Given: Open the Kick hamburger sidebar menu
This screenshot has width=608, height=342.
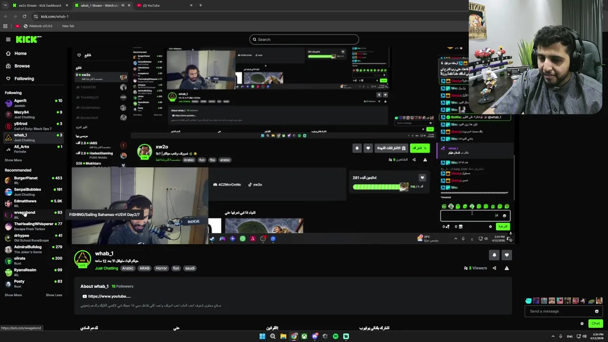Looking at the screenshot, I should 8,39.
